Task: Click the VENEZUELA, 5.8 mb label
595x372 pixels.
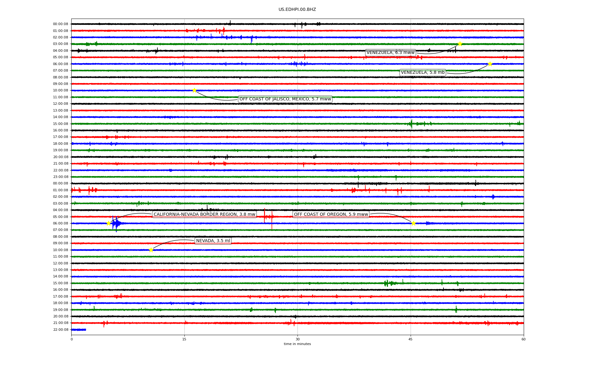Action: coord(423,73)
